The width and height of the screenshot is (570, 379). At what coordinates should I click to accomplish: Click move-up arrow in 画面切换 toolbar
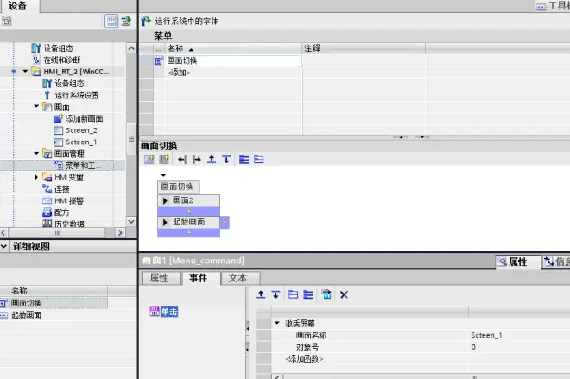(x=212, y=160)
